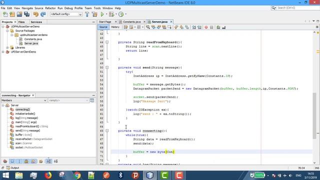
Task: Switch to the Services panel tab
Action: (36, 22)
